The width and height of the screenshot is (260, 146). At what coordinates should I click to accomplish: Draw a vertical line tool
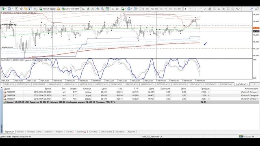click(196, 9)
